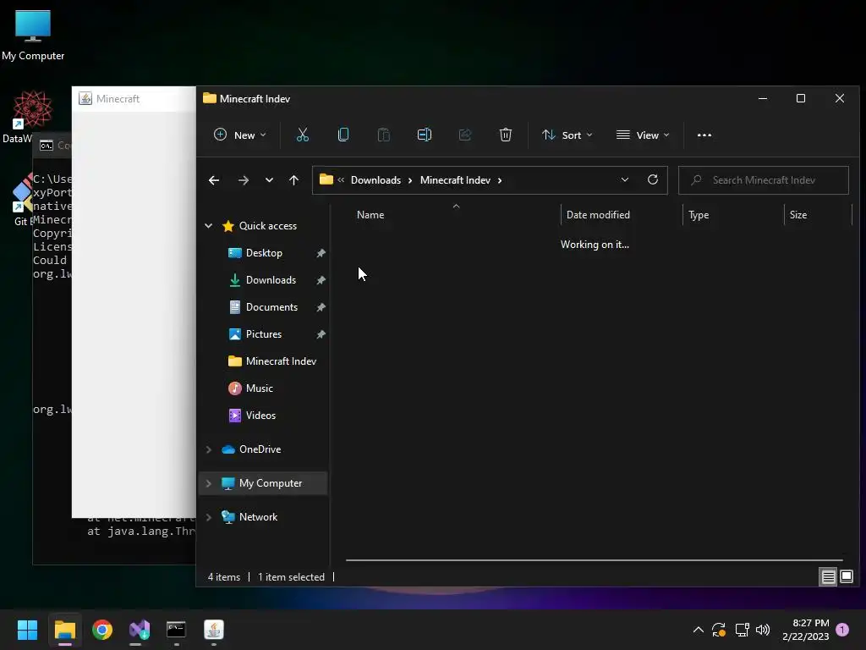This screenshot has height=650, width=866.
Task: Collapse the Quick access tree
Action: pos(209,225)
